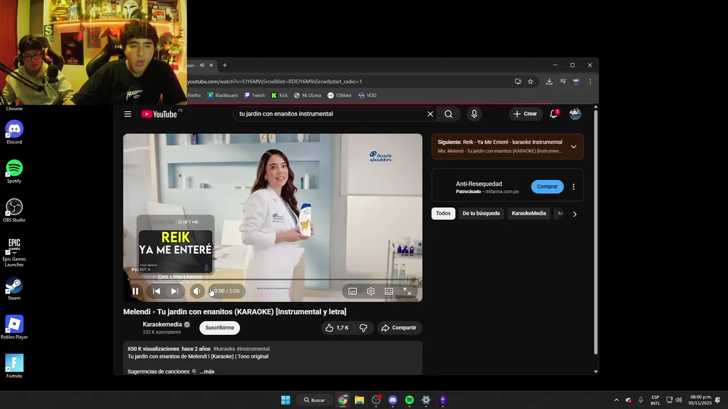Open the Twitch bookmark
Screen dimensions: 728x409
point(254,95)
